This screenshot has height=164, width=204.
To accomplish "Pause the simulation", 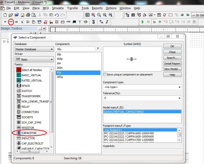I will pyautogui.click(x=148, y=22).
